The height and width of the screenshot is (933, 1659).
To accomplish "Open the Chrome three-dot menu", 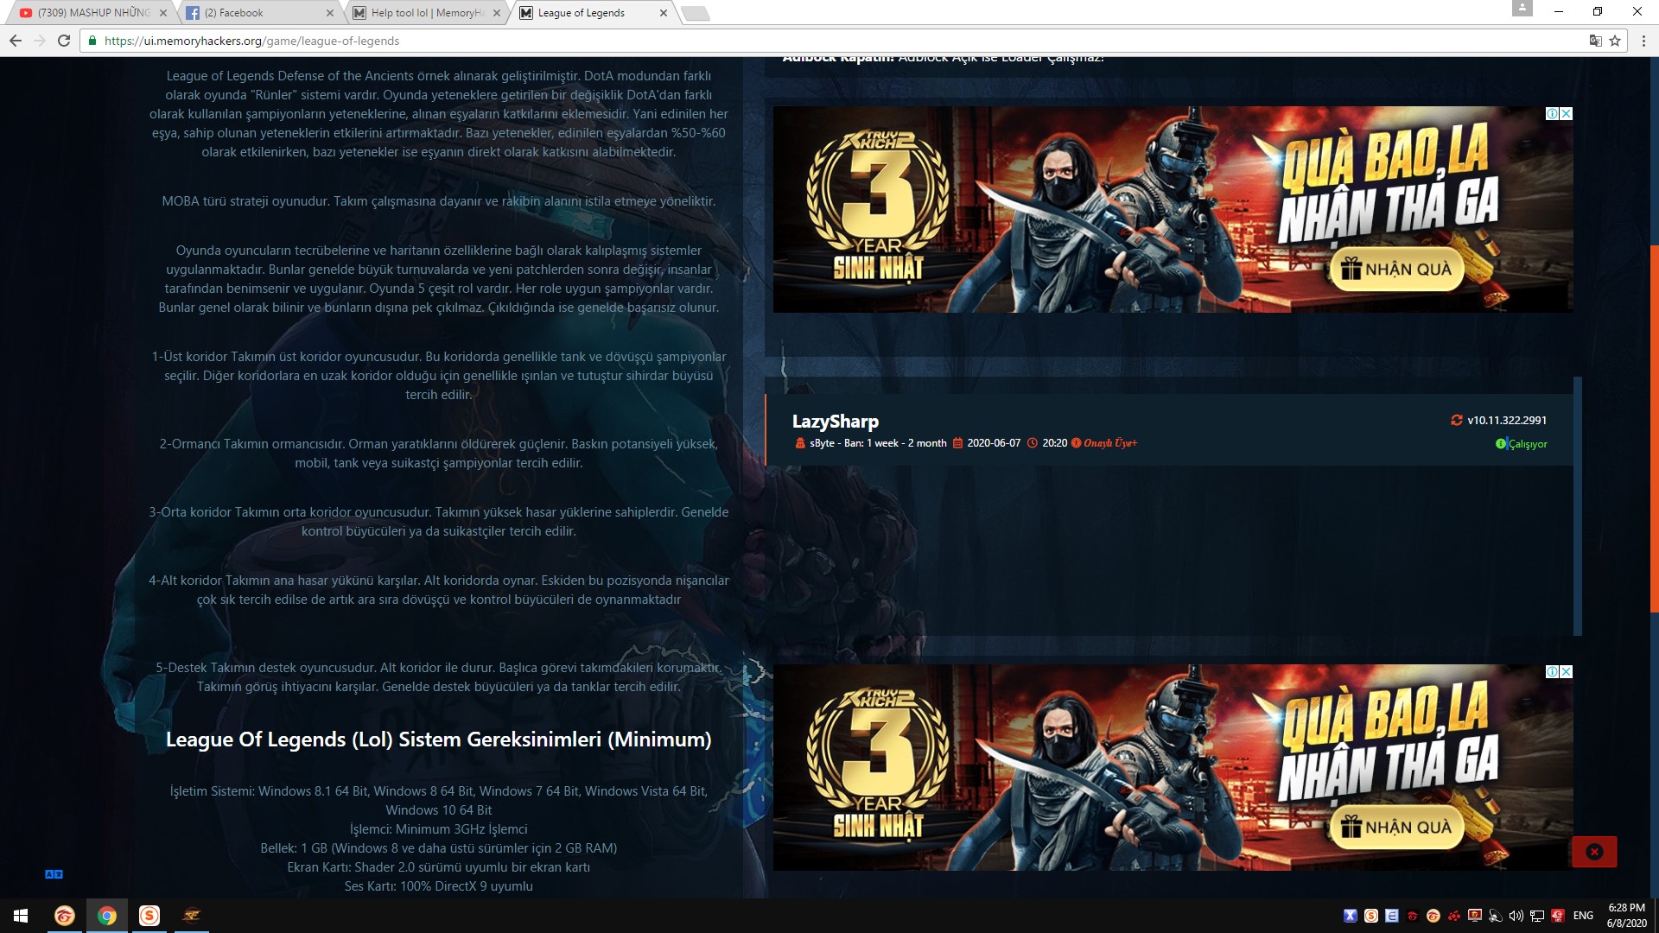I will point(1643,41).
